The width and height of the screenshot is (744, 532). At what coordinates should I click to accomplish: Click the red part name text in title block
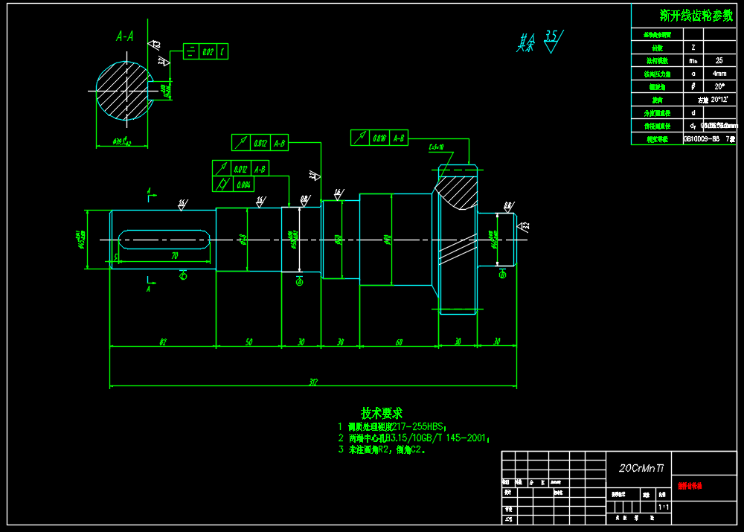[690, 486]
